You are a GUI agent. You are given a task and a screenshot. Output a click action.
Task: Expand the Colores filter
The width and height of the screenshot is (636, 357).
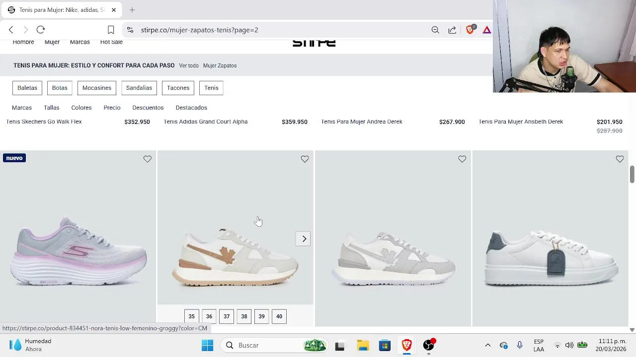click(x=81, y=108)
